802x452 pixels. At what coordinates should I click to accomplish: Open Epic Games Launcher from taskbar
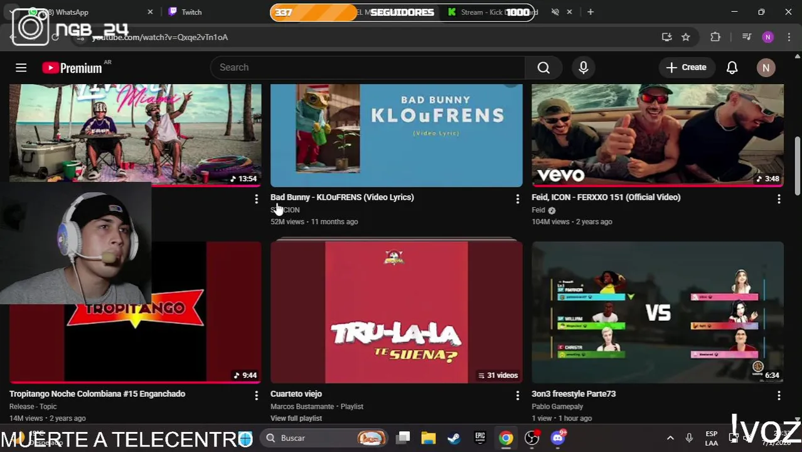pos(480,438)
